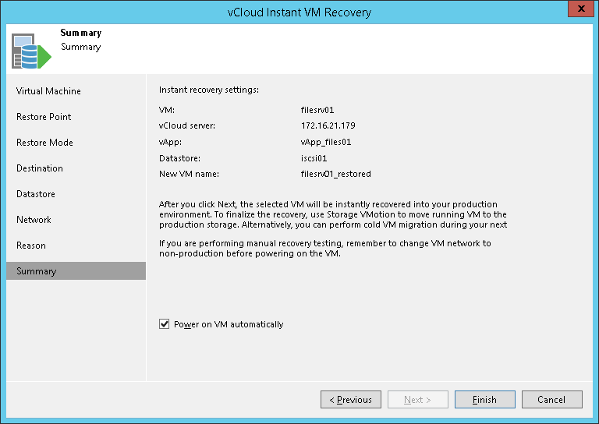Open the Datastore step in sidebar
Screen dimensions: 599x424
36,194
